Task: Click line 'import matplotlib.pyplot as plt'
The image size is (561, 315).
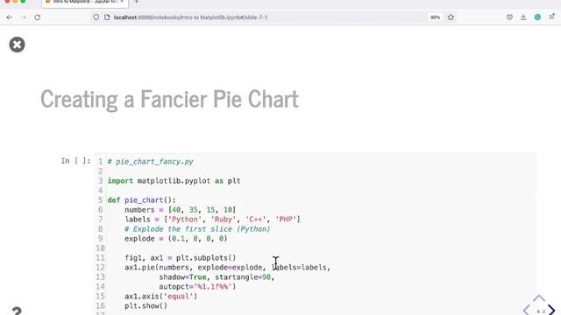Action: point(174,181)
